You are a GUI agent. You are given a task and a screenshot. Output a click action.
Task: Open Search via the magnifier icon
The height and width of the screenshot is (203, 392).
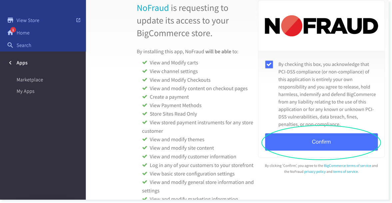(10, 45)
